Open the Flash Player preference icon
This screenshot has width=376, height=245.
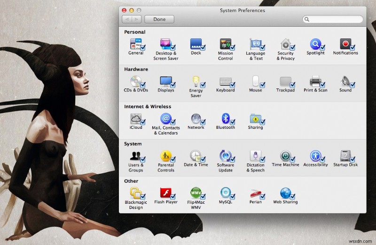[x=165, y=193]
